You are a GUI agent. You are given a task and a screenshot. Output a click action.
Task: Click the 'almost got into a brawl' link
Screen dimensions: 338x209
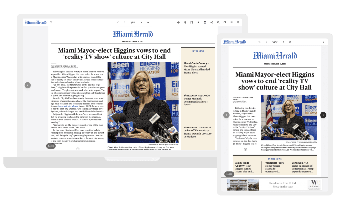[68, 106]
